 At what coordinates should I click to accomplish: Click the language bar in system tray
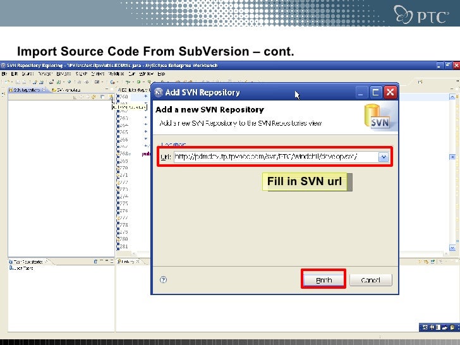coord(439,327)
